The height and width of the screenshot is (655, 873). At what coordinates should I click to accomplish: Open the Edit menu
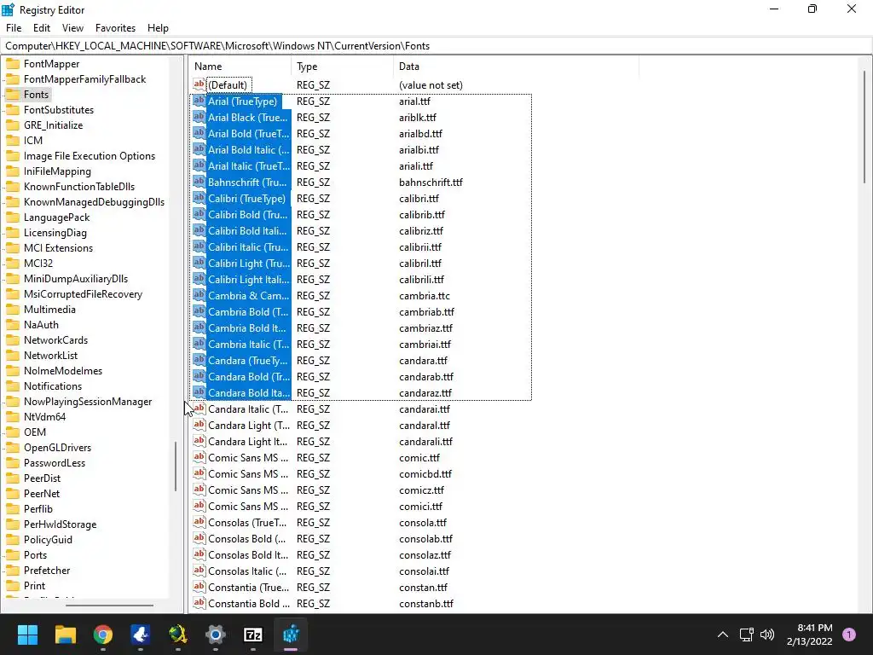[42, 28]
